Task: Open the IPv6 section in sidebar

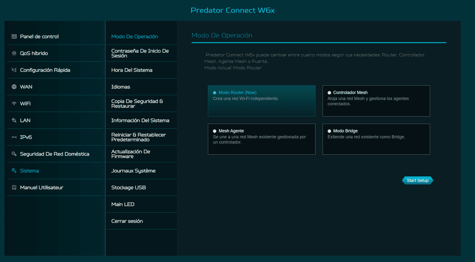Action: coord(26,137)
